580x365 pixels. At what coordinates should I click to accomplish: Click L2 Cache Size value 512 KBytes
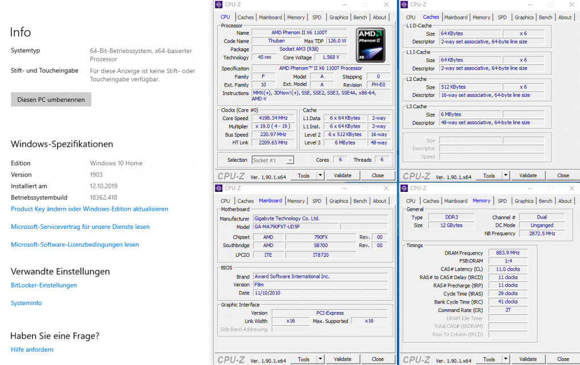470,87
